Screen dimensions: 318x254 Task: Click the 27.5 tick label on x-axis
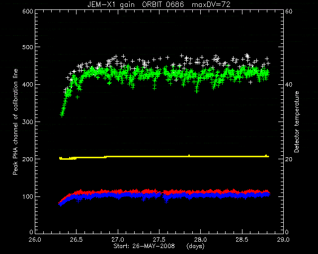pos(159,240)
